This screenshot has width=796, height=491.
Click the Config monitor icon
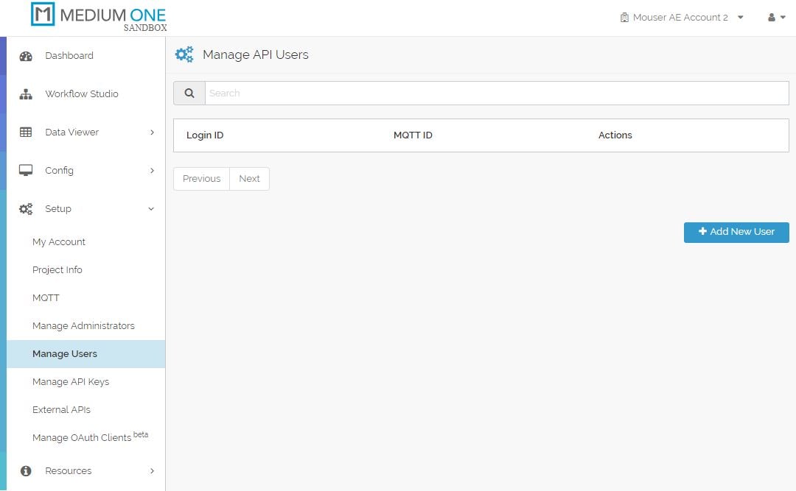coord(27,170)
